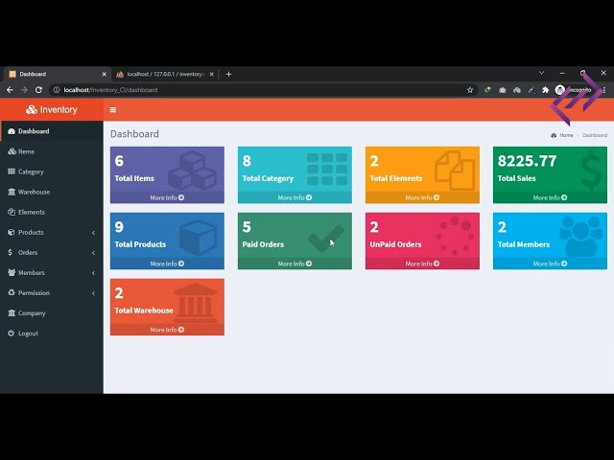Click the Products cube icon in sidebar
Screen dimensions: 614x460
coord(11,232)
